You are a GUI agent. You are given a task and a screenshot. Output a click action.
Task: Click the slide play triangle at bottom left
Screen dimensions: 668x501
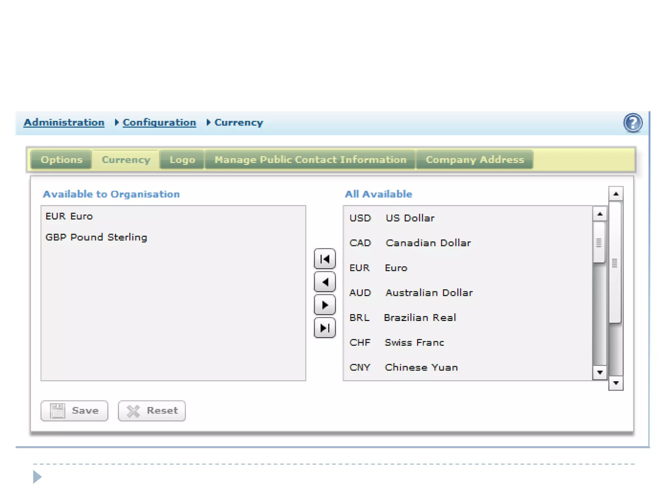point(37,477)
